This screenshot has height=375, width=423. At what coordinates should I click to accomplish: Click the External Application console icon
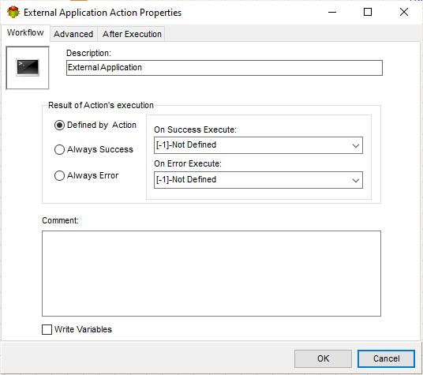[x=28, y=67]
